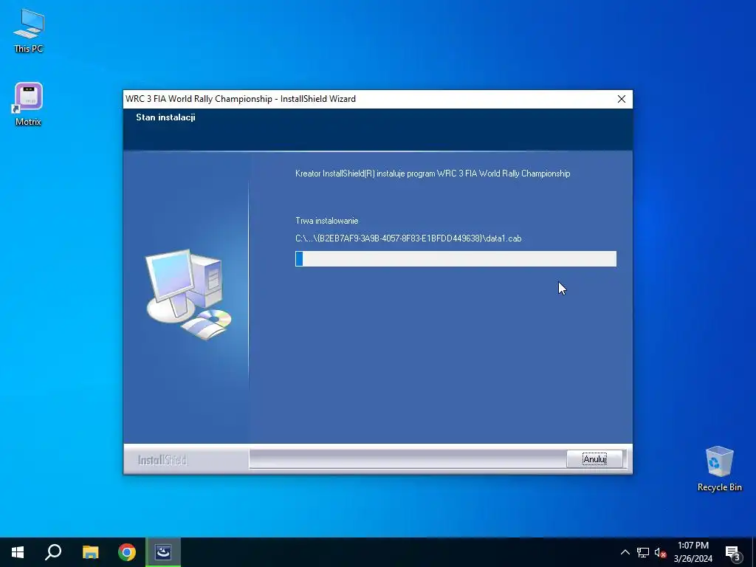Open the notification center icon
The image size is (756, 567).
[733, 553]
